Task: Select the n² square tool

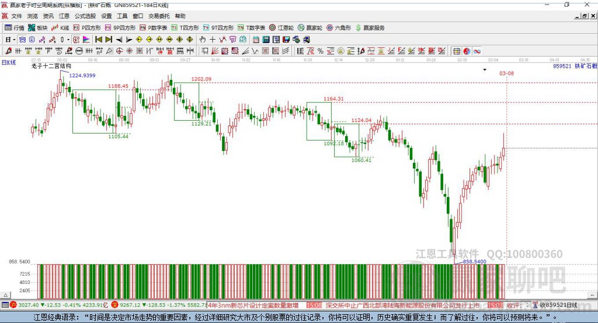Action: tap(99, 51)
